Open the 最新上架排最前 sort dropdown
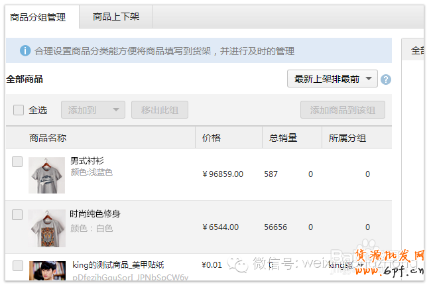 pos(332,79)
